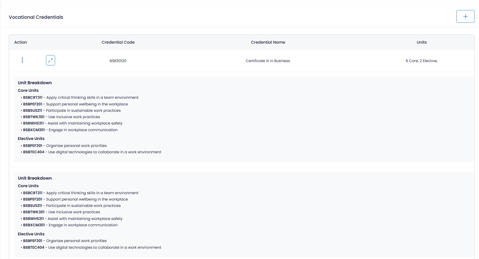Click the second Unit Breakdown heading
The width and height of the screenshot is (479, 259).
[35, 178]
